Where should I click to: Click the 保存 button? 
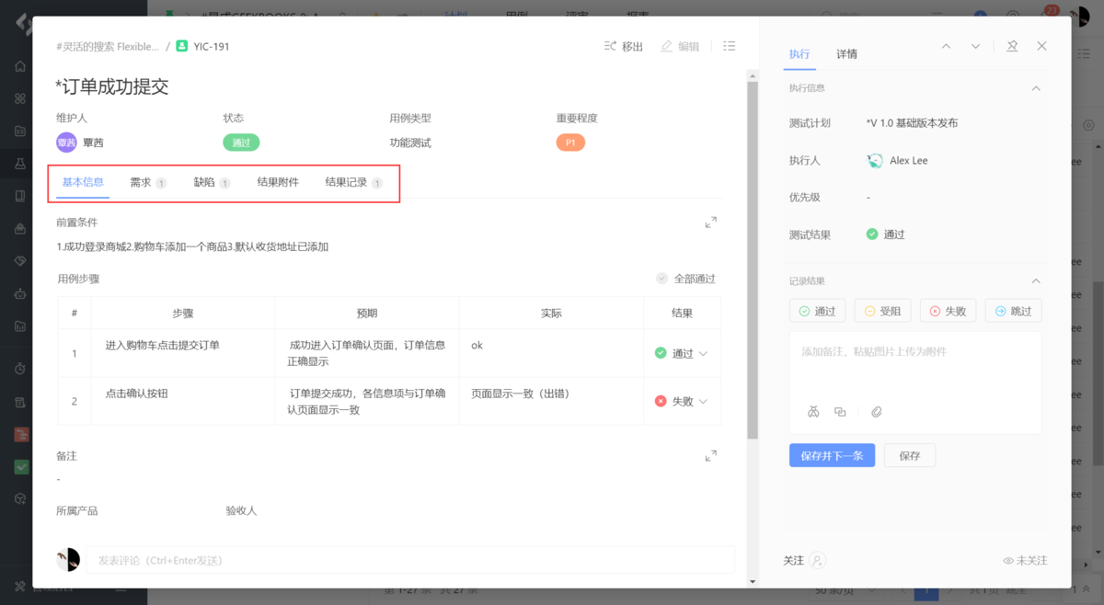point(909,455)
